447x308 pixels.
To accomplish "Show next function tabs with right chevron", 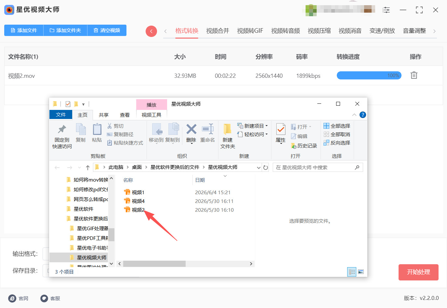I will pos(434,31).
